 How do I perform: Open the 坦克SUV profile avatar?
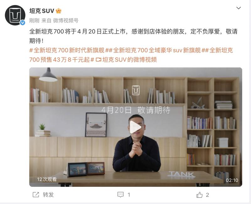click(15, 15)
